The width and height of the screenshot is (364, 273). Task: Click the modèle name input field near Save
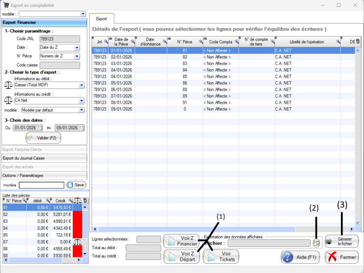pos(41,185)
